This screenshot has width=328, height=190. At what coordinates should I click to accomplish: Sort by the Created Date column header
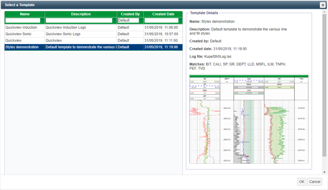(163, 14)
